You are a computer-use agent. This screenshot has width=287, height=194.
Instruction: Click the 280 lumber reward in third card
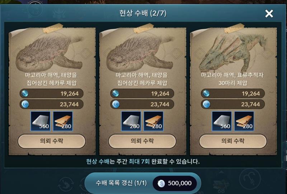point(244,121)
